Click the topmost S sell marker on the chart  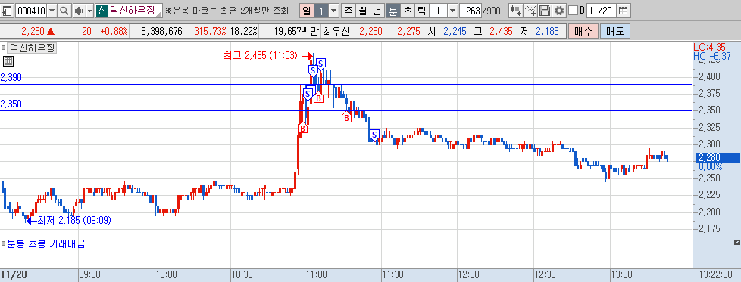click(x=320, y=64)
